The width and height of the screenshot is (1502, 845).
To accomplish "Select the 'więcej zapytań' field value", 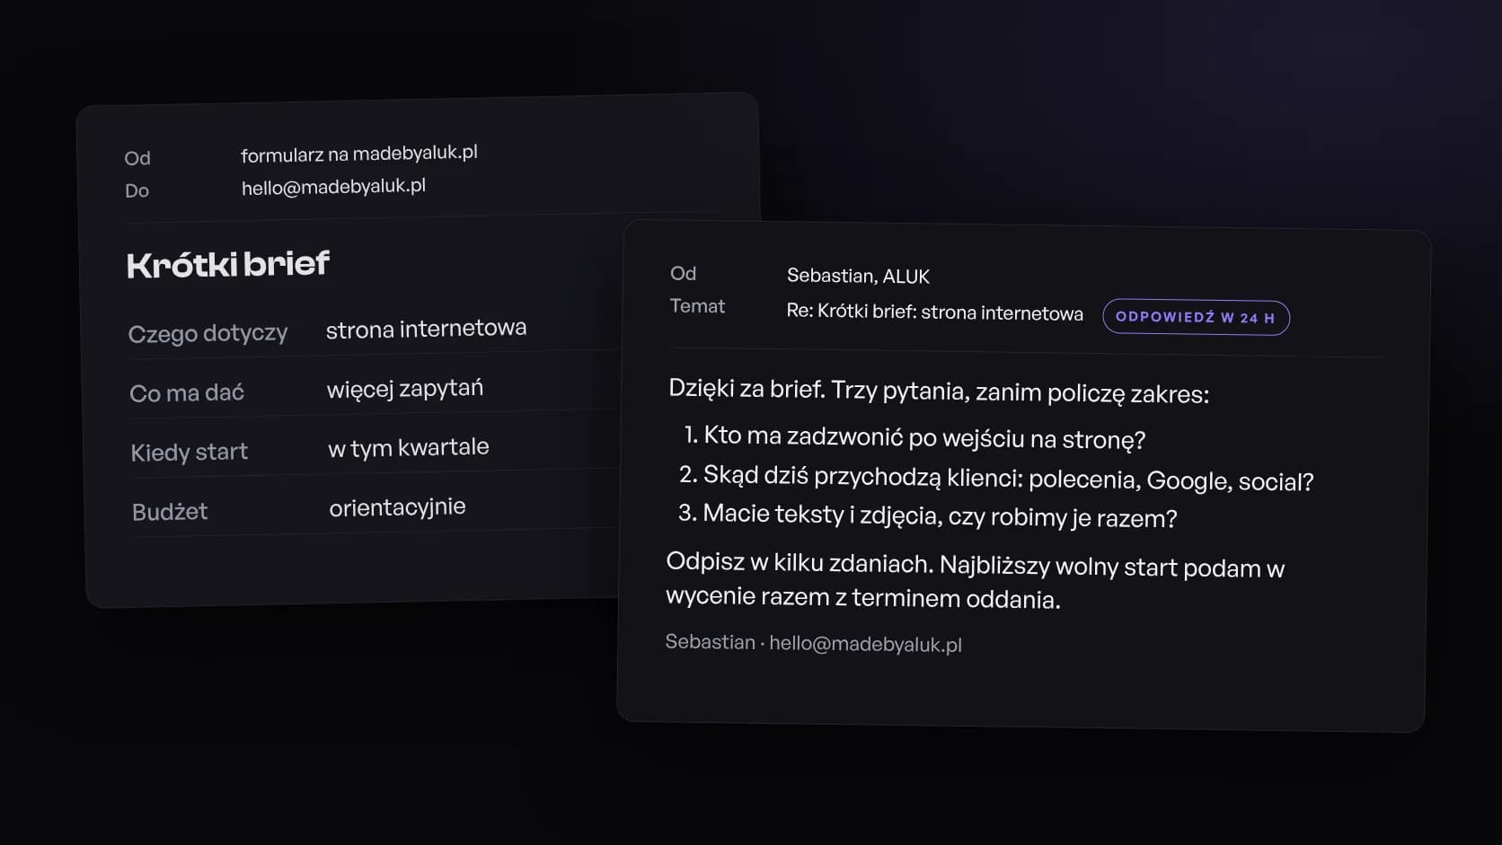I will (405, 388).
